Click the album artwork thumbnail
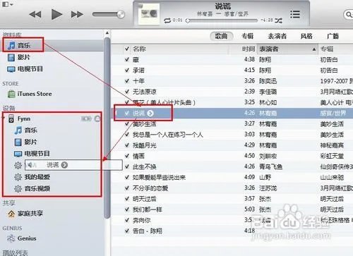Viewport: 353px width, 256px height. coord(149,14)
